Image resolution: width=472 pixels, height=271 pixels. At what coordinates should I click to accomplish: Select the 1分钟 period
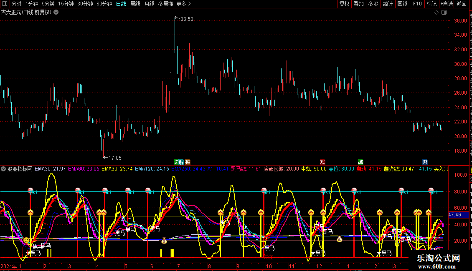click(x=32, y=4)
